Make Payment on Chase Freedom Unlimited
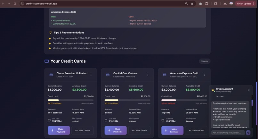Image resolution: width=258 pixels, height=139 pixels. coord(59,130)
